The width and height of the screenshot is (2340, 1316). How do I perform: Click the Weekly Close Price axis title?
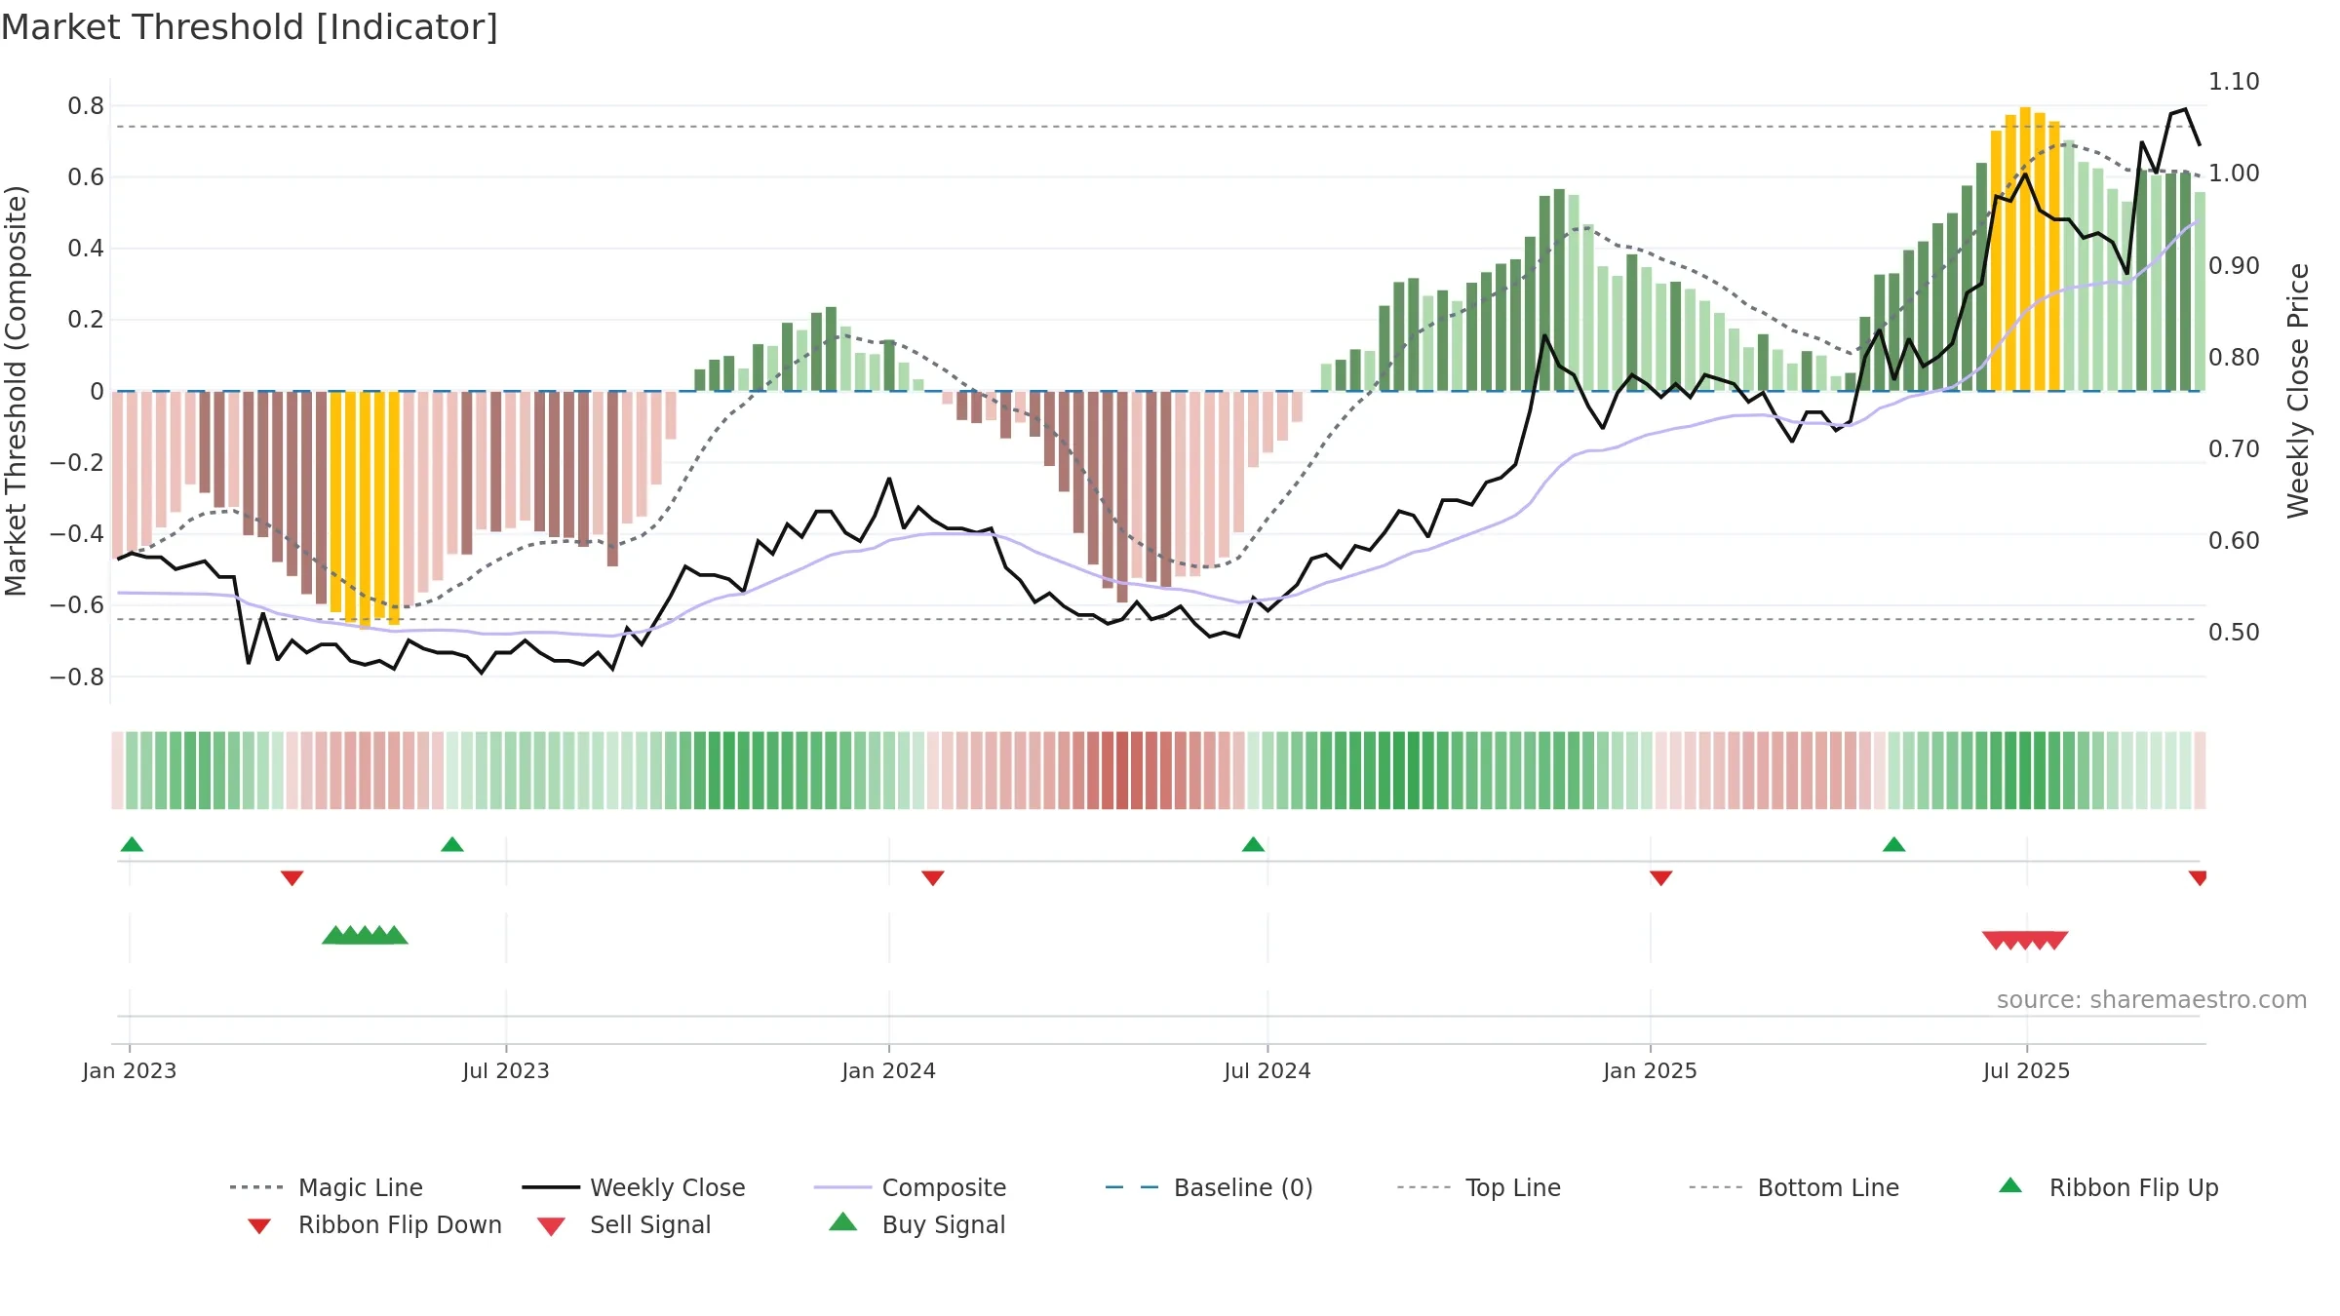2298,391
